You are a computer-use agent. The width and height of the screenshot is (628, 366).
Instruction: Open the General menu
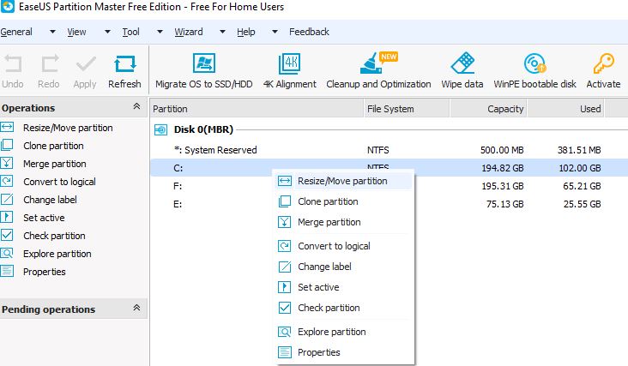16,32
